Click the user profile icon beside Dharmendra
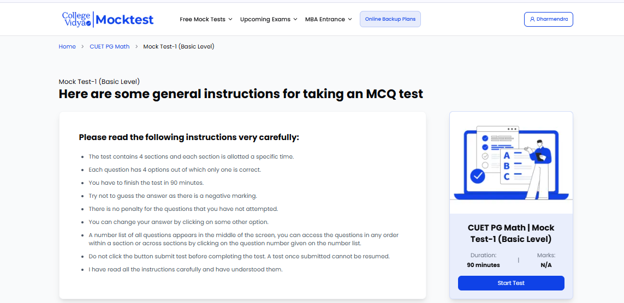 pyautogui.click(x=532, y=19)
